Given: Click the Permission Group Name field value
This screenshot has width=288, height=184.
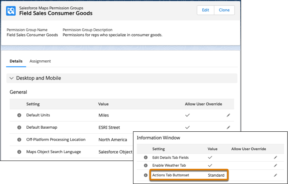Looking at the screenshot, I should click(x=32, y=35).
